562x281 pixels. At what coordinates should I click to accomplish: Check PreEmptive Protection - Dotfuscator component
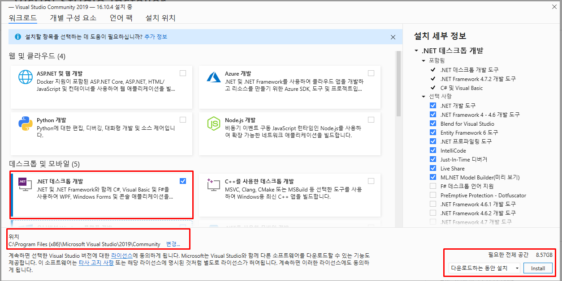(x=433, y=195)
